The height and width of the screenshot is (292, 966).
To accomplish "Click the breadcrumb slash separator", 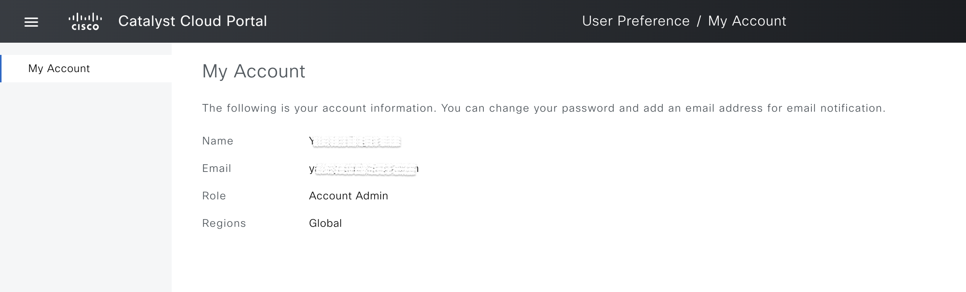I will tap(699, 21).
